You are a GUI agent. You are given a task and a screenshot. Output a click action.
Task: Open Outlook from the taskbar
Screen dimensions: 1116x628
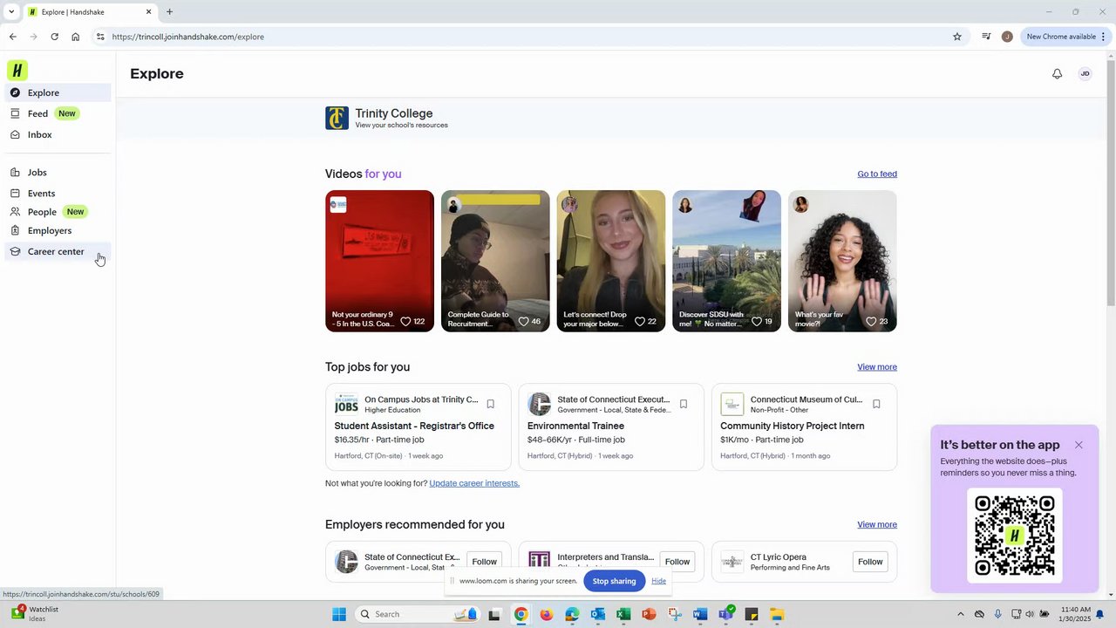(597, 614)
